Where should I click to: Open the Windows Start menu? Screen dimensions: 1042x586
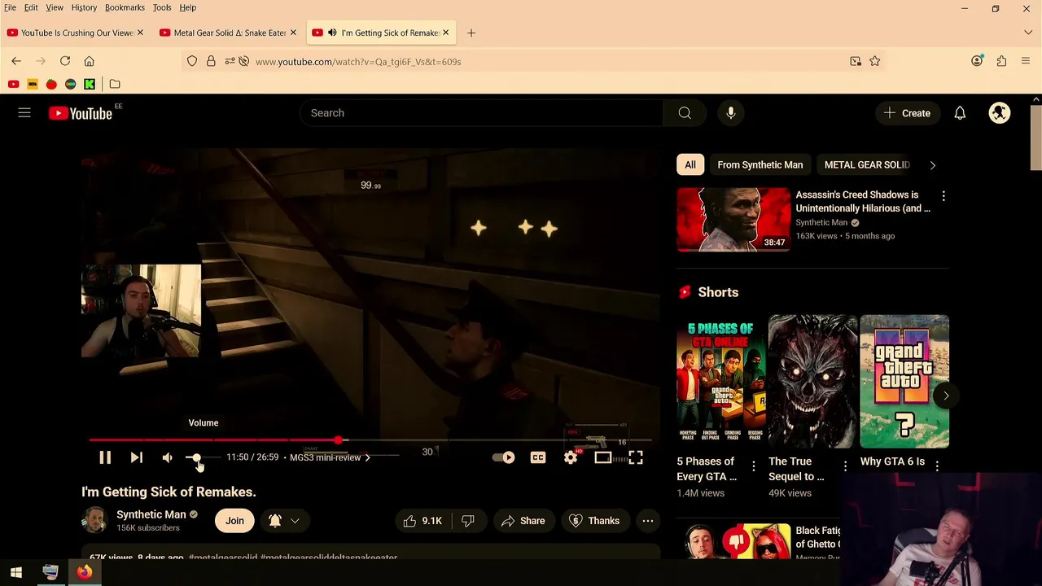16,572
